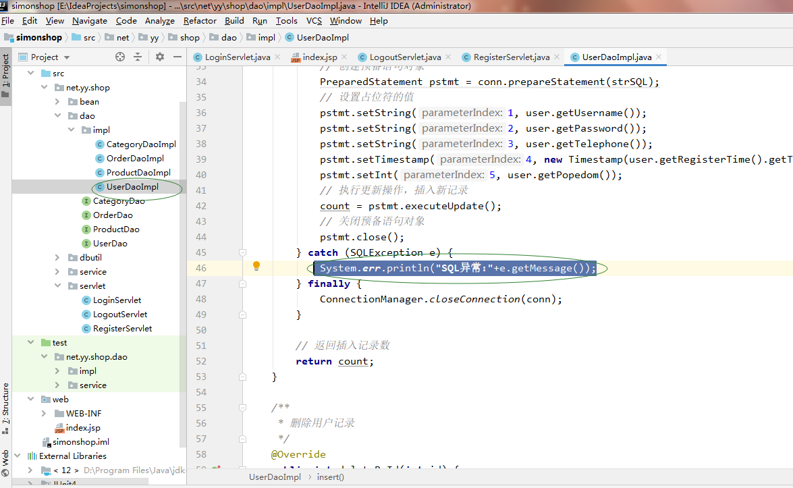Select ProductDaoImpl class in tree
The width and height of the screenshot is (793, 488).
pyautogui.click(x=133, y=172)
